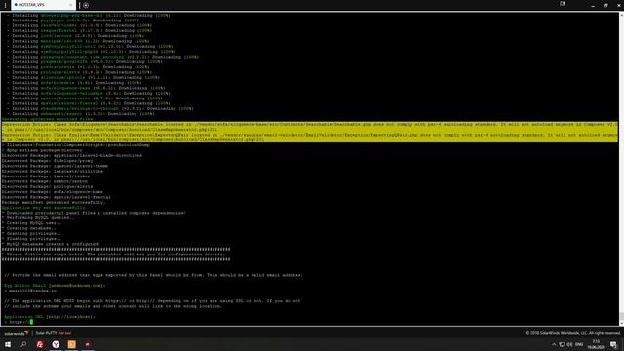Close the HOTSTAR_VPS session tab
The image size is (624, 351).
point(71,5)
